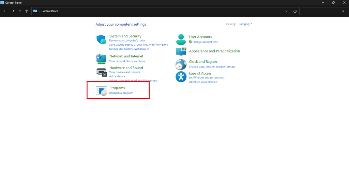Go up one level with the up arrow

click(27, 11)
